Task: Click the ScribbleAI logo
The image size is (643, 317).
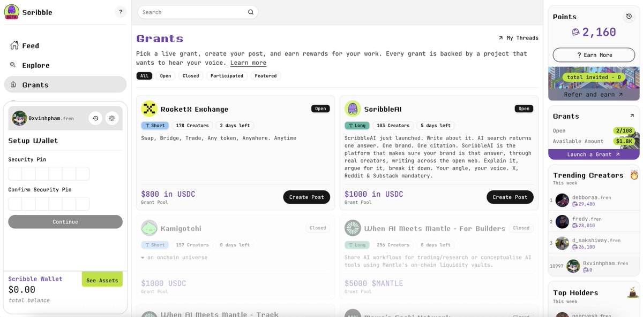Action: [352, 109]
